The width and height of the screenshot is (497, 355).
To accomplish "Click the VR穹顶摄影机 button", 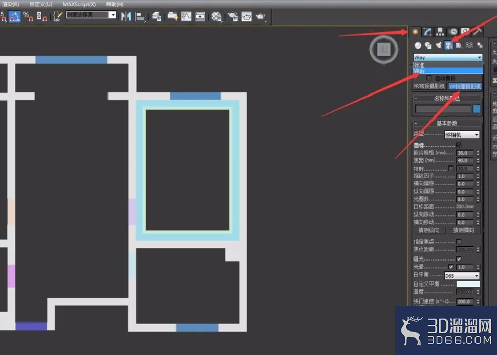I will [x=429, y=86].
